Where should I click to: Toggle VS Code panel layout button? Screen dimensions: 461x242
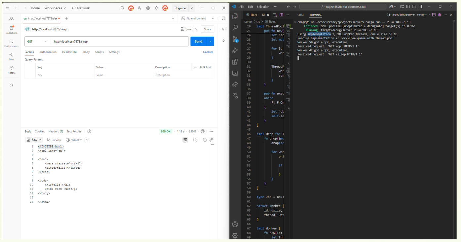[414, 7]
